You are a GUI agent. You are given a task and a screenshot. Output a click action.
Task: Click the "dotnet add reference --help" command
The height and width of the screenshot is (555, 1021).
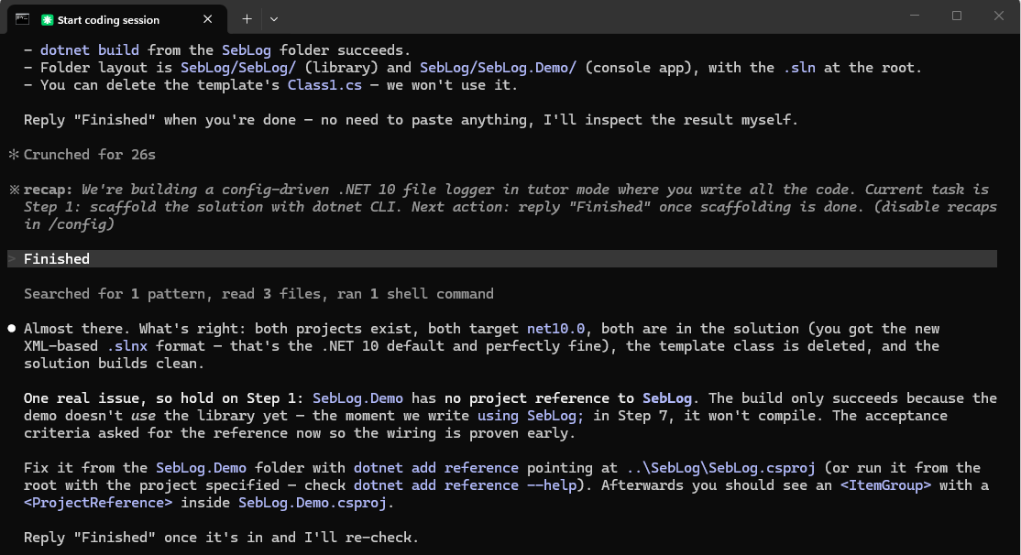(x=465, y=485)
